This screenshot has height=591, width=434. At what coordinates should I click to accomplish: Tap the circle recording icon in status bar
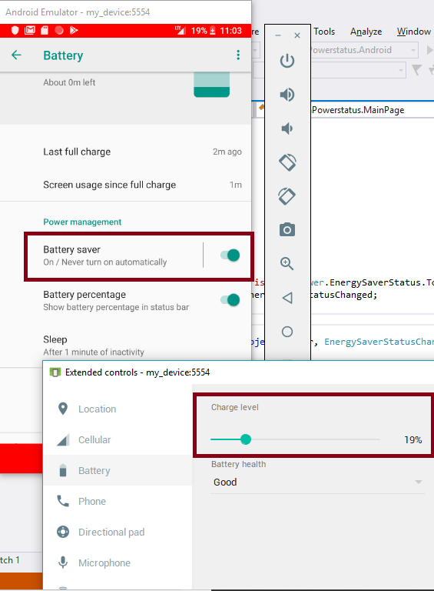[59, 31]
